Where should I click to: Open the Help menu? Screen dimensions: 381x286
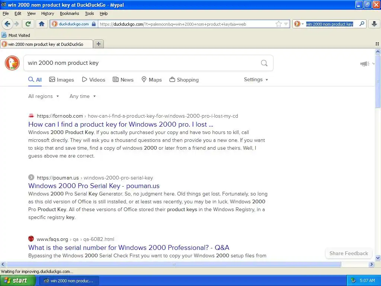103,13
